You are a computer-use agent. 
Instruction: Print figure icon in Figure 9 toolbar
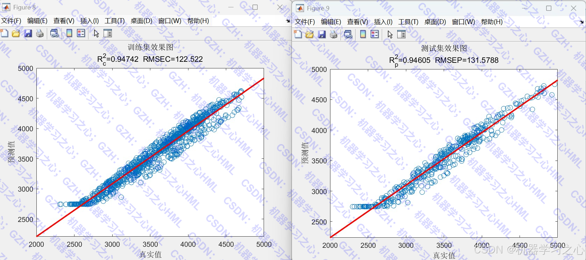(334, 34)
